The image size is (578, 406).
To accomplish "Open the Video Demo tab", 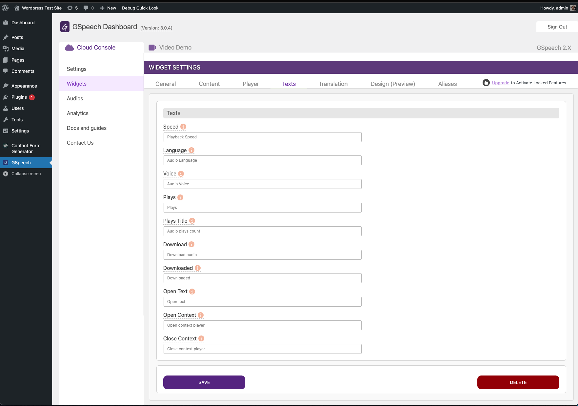I will (x=170, y=48).
